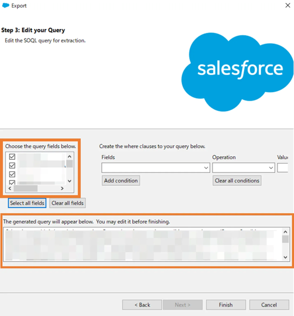Click the generated query box scroll-down arrow
The width and height of the screenshot is (294, 316).
pos(285,257)
